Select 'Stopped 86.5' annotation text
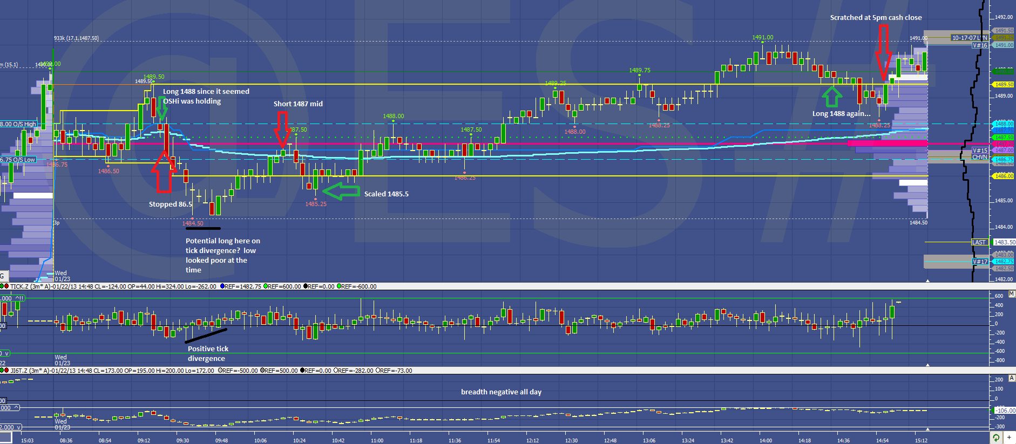The height and width of the screenshot is (444, 1016). click(x=170, y=204)
